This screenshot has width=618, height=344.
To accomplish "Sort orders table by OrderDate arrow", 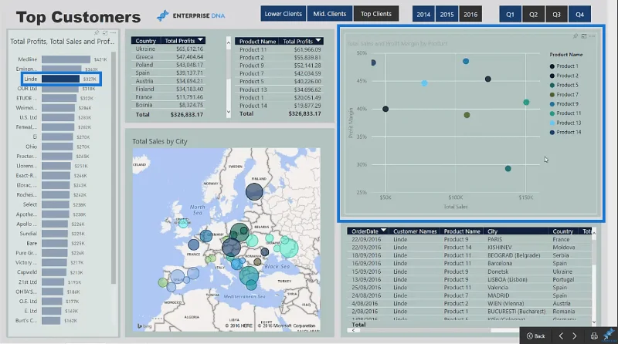I will pyautogui.click(x=383, y=231).
